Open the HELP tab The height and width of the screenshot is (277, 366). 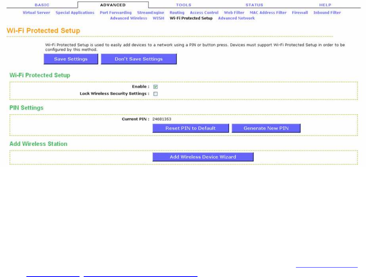[325, 5]
